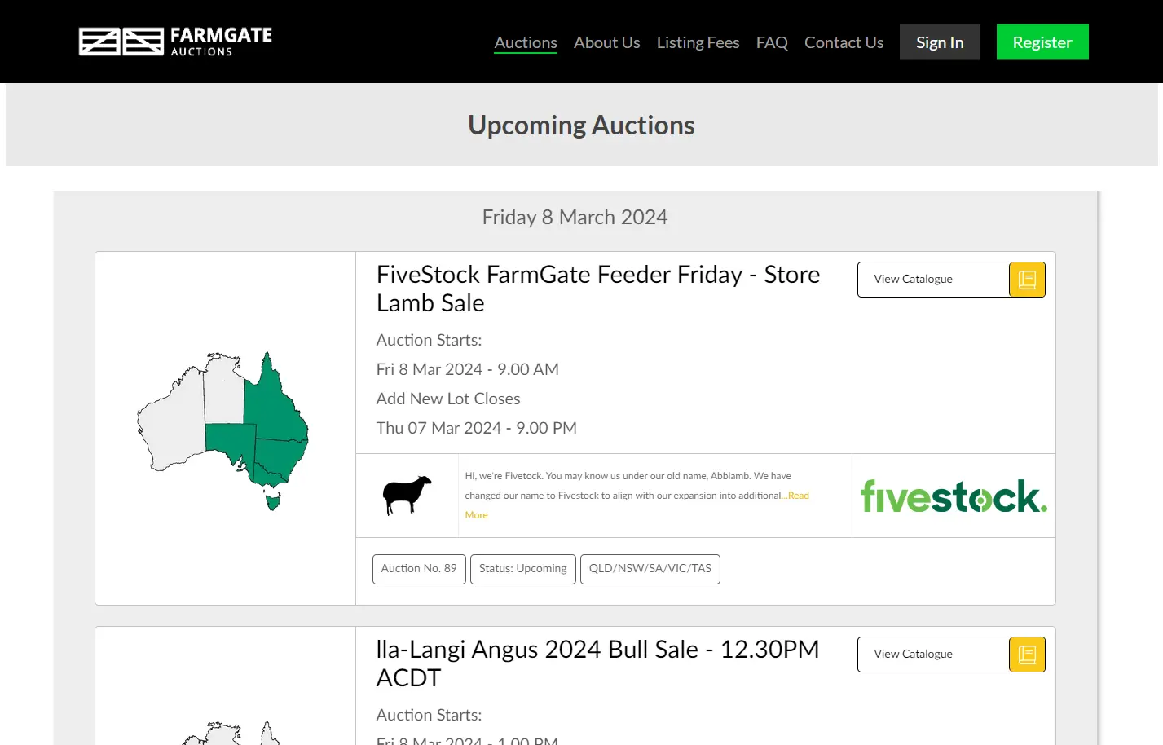
Task: Click the Ila-Langi Angus 2024 Bull Sale title
Action: coord(597,663)
